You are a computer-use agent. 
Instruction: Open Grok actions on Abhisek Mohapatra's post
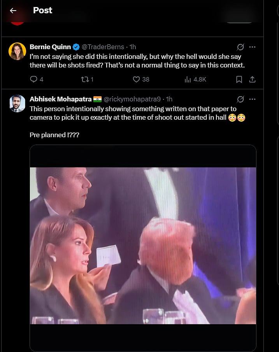[240, 99]
